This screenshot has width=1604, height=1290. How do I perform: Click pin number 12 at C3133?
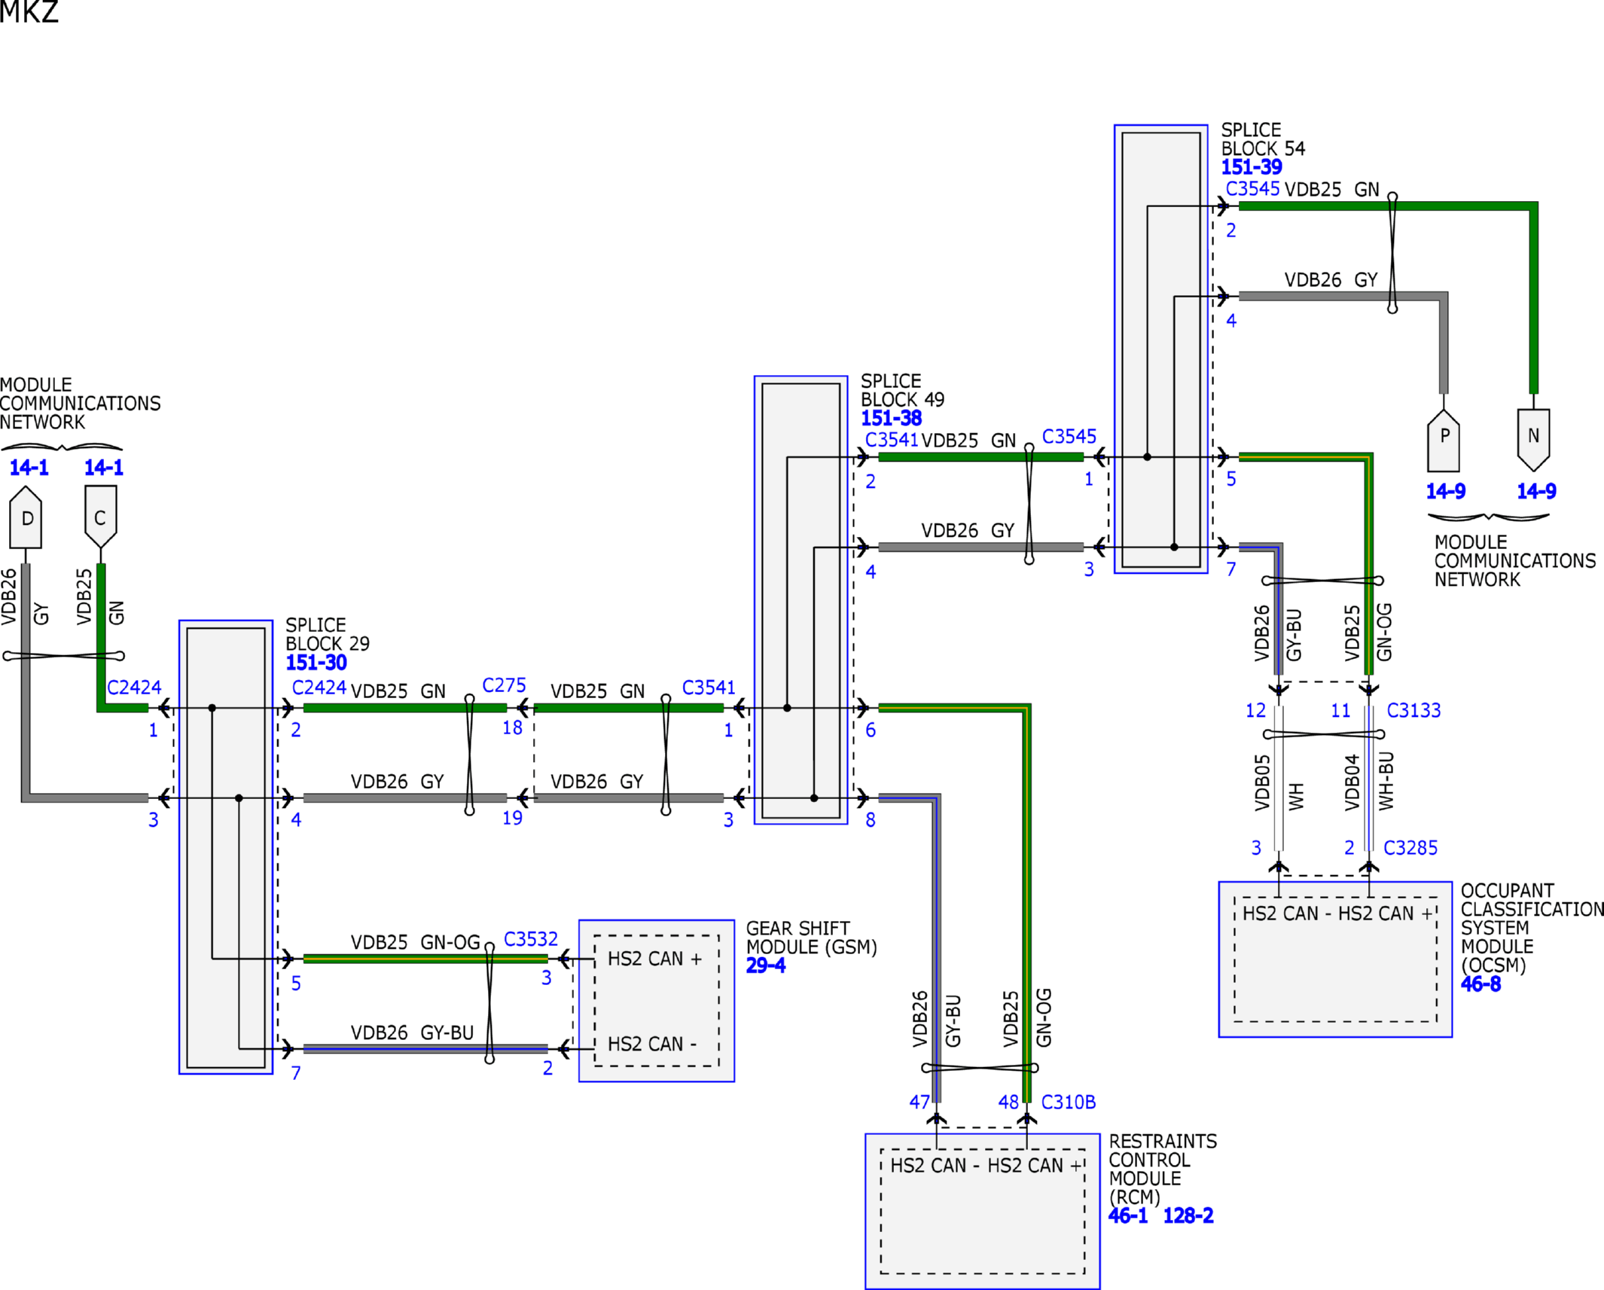pos(1255,711)
